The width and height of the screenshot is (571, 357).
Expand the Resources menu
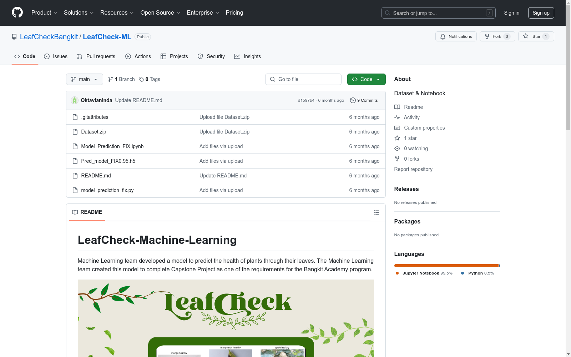tap(117, 13)
